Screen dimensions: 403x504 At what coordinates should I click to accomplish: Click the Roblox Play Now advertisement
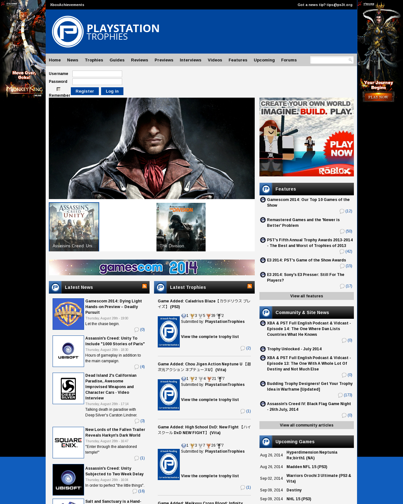coord(307,137)
